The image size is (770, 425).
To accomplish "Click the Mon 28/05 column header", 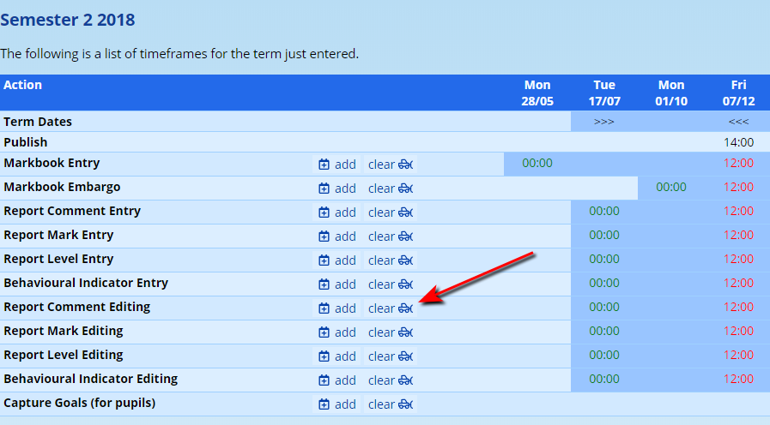I will 537,93.
